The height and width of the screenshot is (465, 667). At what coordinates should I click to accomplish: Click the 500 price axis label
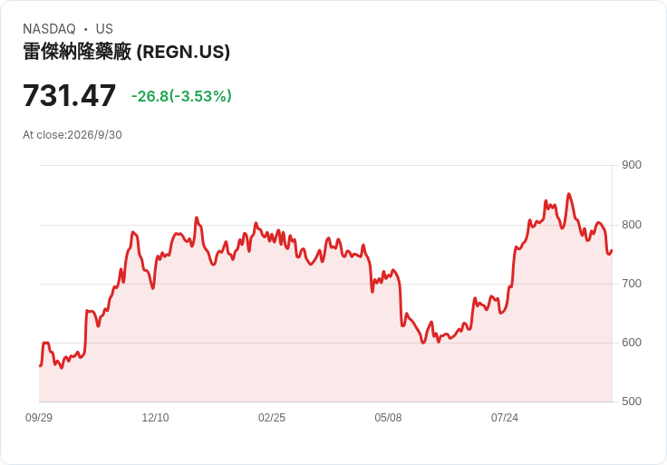coord(632,402)
